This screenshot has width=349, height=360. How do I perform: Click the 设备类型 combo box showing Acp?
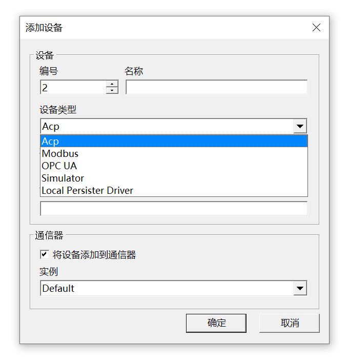point(167,127)
